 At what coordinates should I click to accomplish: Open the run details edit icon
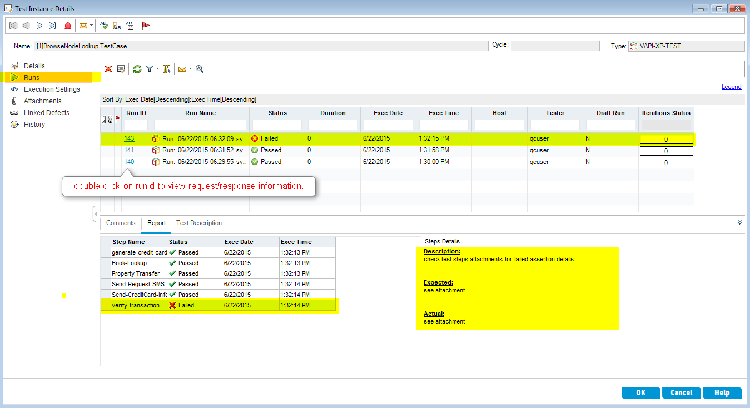point(121,69)
